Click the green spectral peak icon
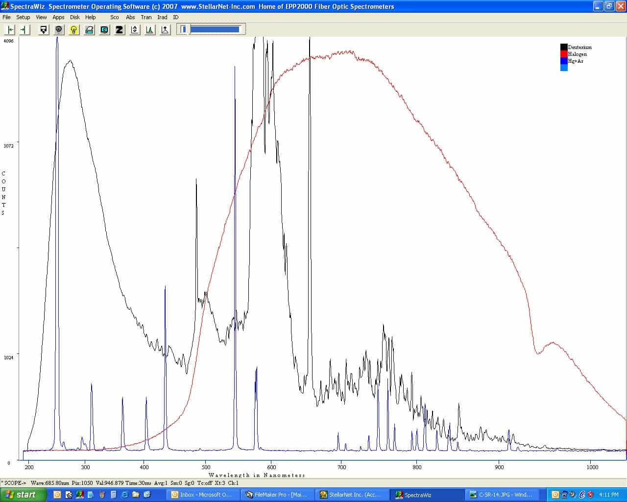Image resolution: width=627 pixels, height=502 pixels. 150,30
